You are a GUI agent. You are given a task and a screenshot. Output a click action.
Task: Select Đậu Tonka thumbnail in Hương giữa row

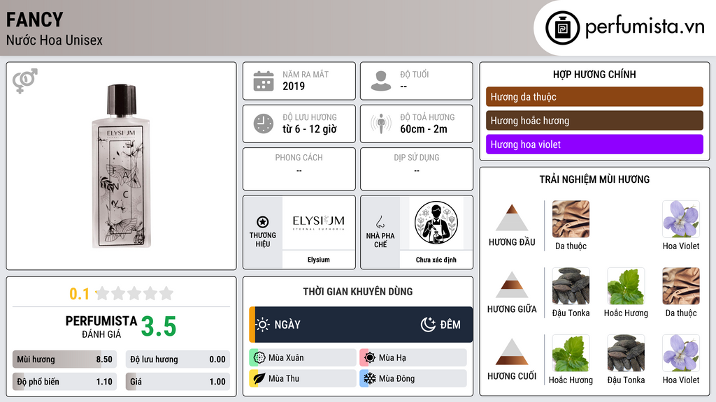tap(571, 286)
